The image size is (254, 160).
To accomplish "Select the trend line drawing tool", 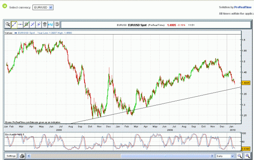I will (14, 24).
